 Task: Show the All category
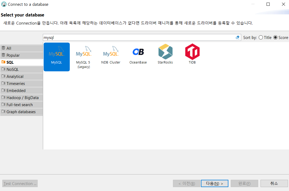(x=22, y=48)
